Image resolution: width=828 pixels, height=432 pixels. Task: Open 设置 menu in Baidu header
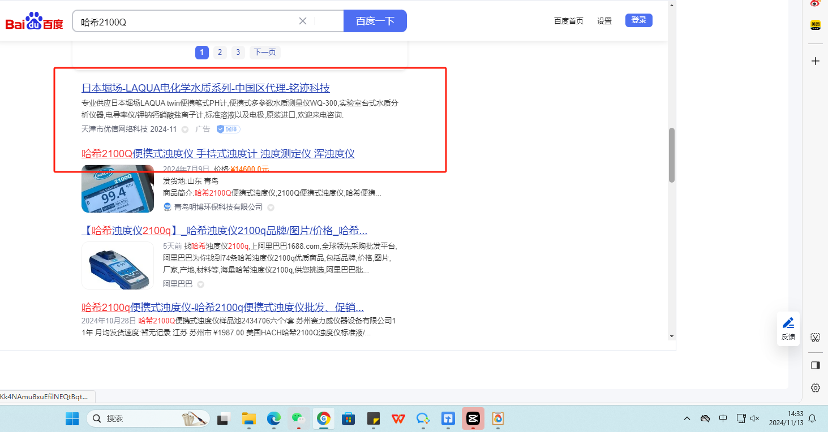point(604,21)
